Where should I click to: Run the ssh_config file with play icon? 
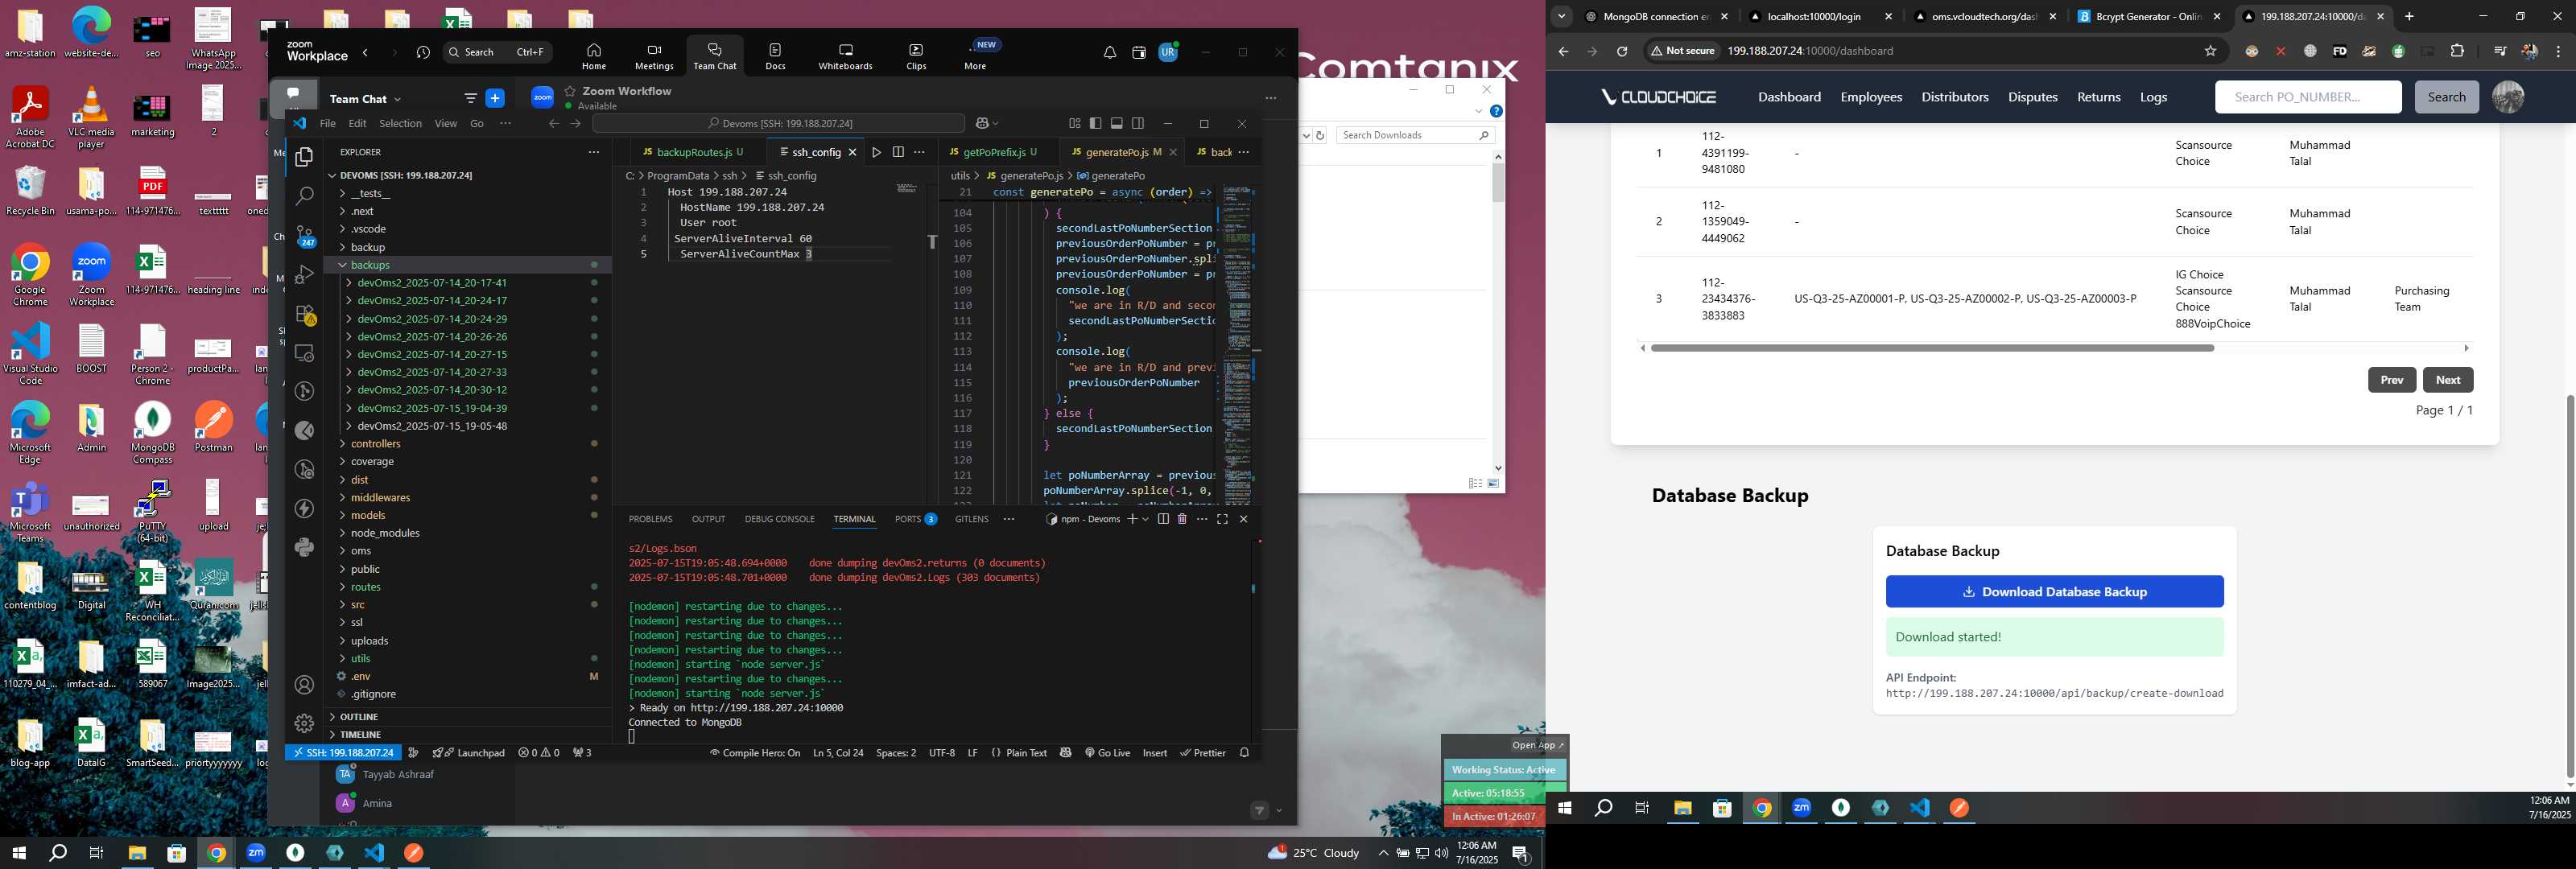876,152
